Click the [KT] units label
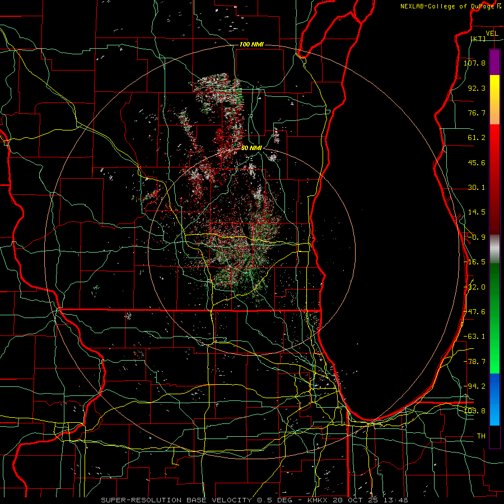 (478, 39)
